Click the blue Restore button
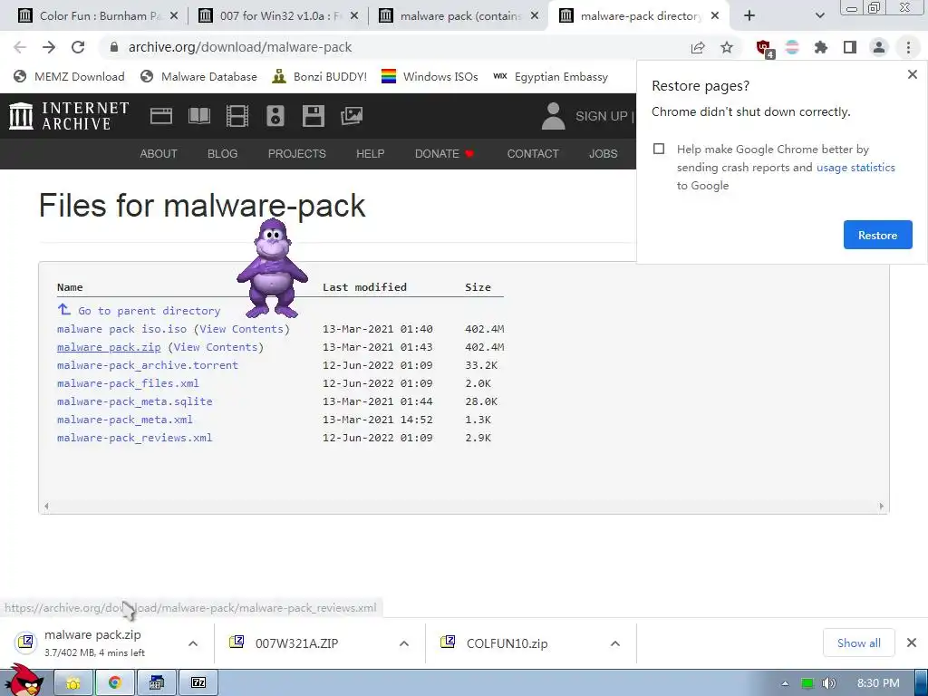The image size is (928, 696). (x=877, y=235)
